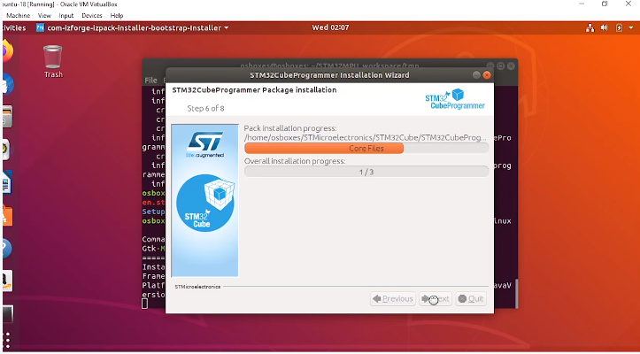Expand the izpack installer app menu
The width and height of the screenshot is (640, 354).
[x=132, y=27]
